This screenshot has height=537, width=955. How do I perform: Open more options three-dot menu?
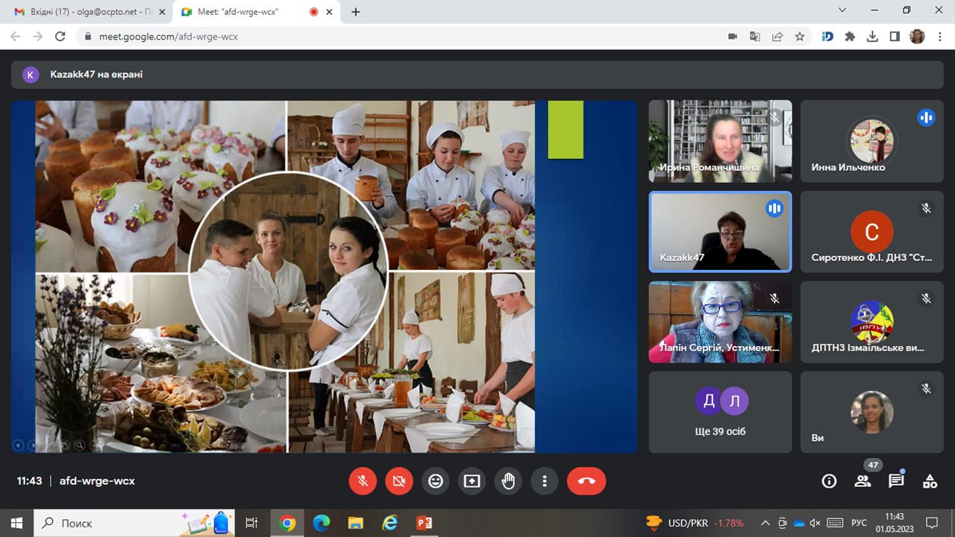click(x=545, y=481)
